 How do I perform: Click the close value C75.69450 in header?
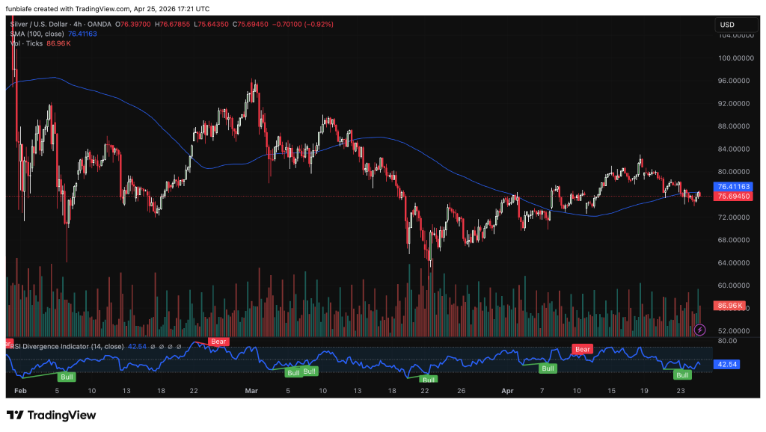(250, 24)
